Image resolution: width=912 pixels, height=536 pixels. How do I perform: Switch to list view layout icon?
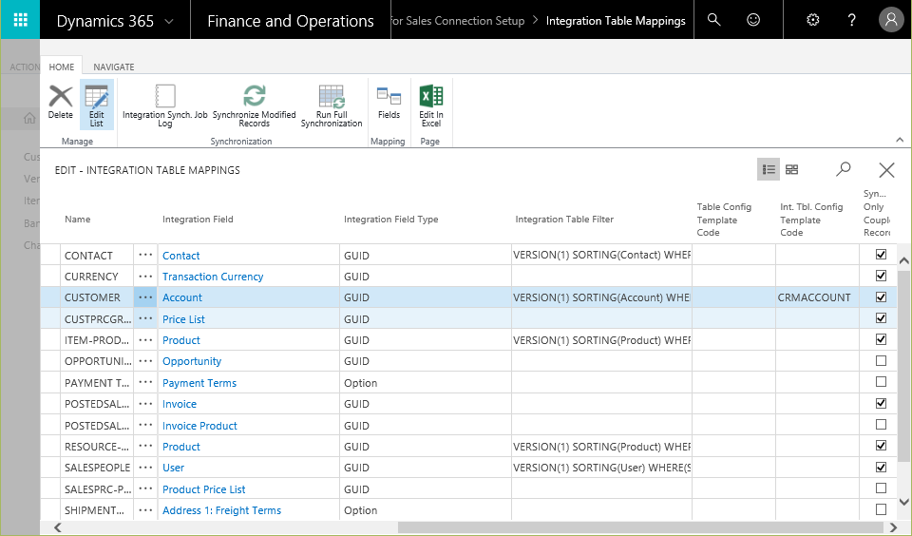click(769, 169)
